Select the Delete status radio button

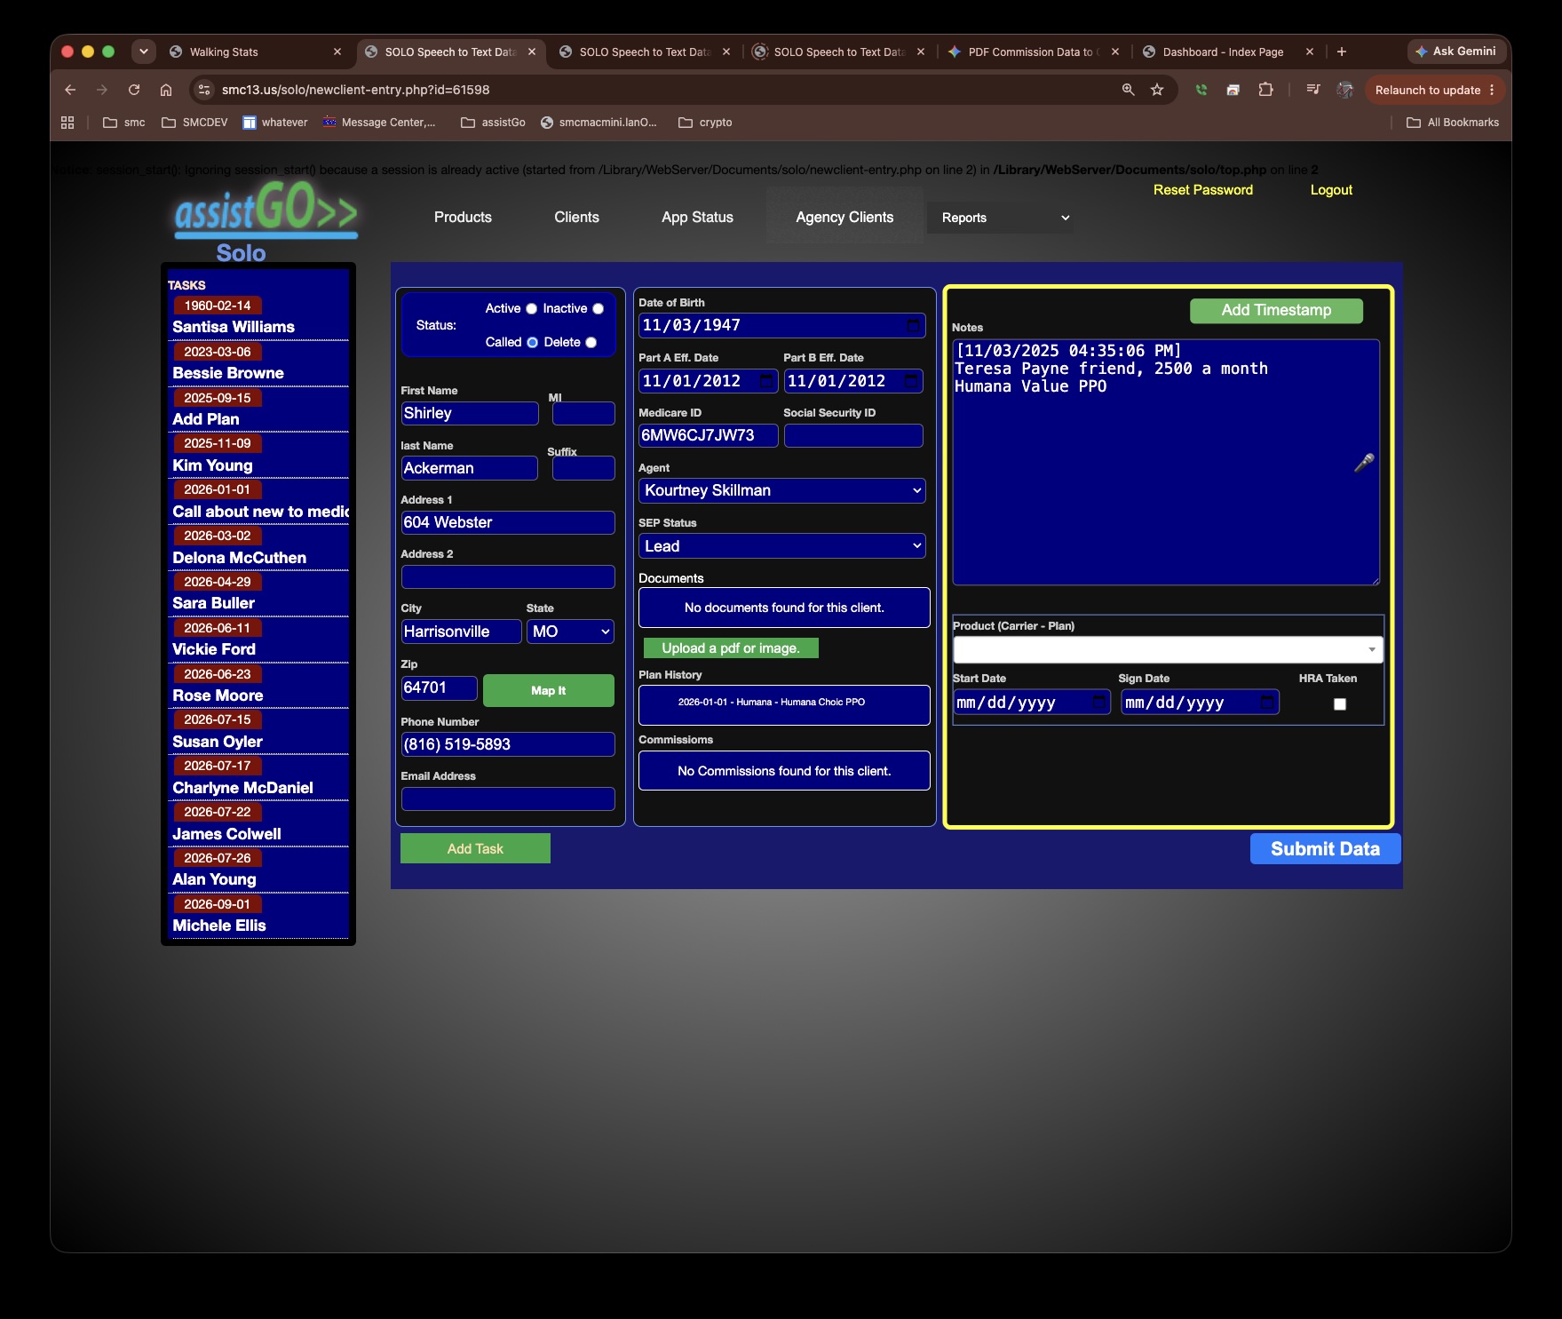[591, 343]
